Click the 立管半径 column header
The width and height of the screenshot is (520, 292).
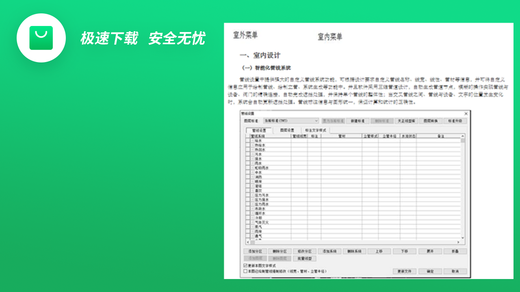tap(389, 136)
